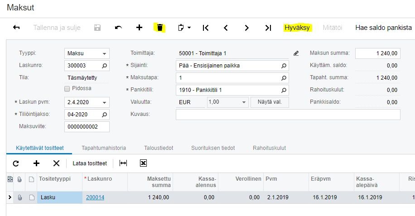This screenshot has width=415, height=216.
Task: Open attachments on the Lasku row
Action: (x=20, y=197)
